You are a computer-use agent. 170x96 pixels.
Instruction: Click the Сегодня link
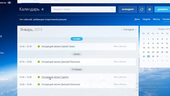[x=129, y=30]
